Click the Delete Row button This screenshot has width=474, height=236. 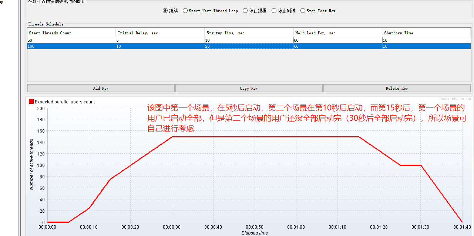tap(397, 88)
